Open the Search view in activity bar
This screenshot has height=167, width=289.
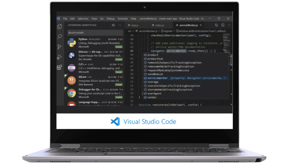(60, 36)
